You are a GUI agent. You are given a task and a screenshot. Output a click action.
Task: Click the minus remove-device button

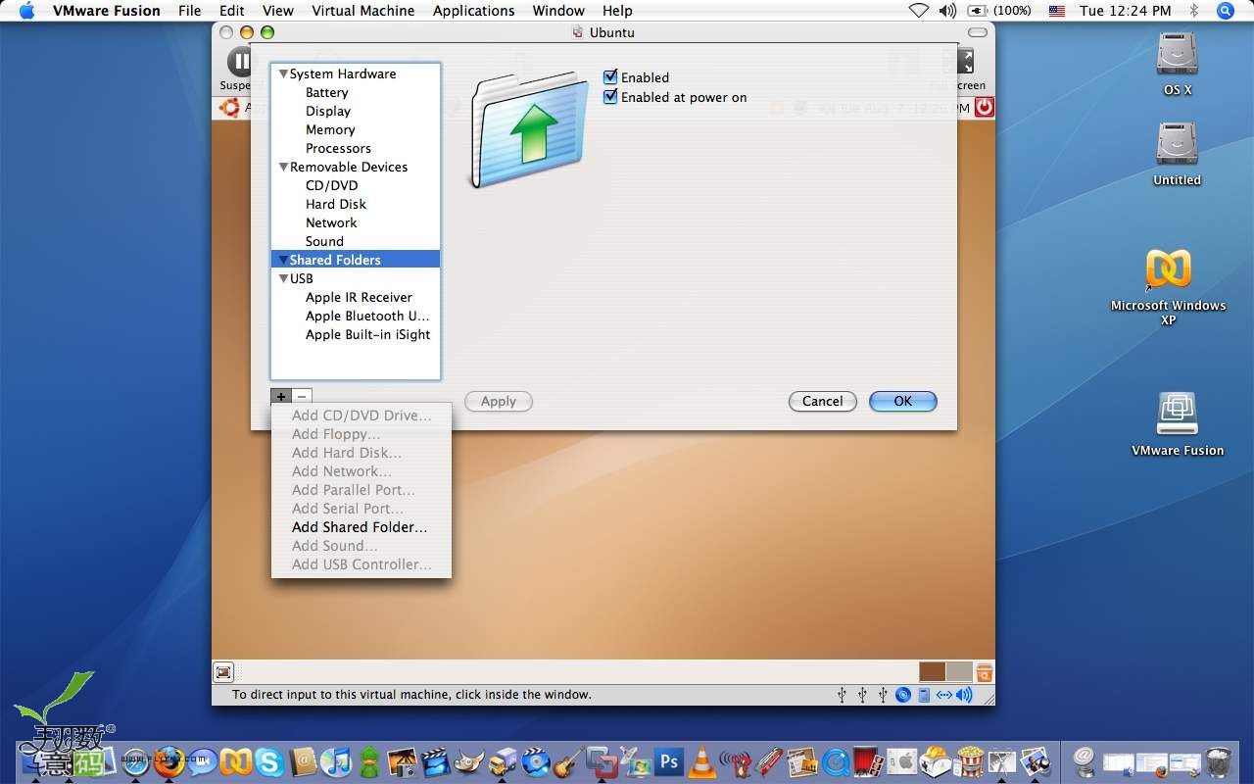click(x=302, y=397)
